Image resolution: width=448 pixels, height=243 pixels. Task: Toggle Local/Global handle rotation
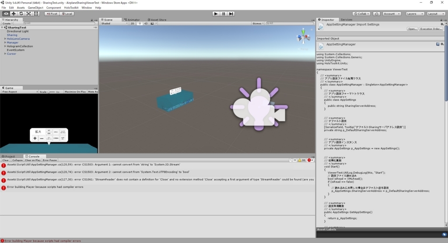(x=67, y=14)
